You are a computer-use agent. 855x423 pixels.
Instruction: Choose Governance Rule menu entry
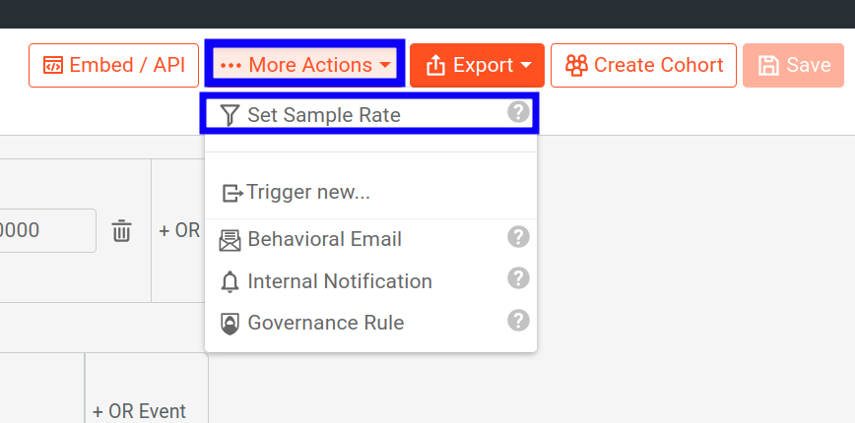click(325, 323)
